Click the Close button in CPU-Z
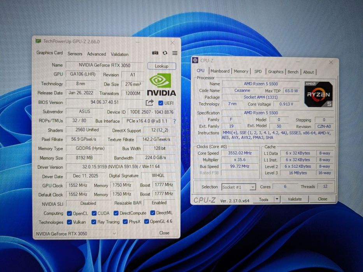Viewport: 363px width, 272px height. click(323, 199)
